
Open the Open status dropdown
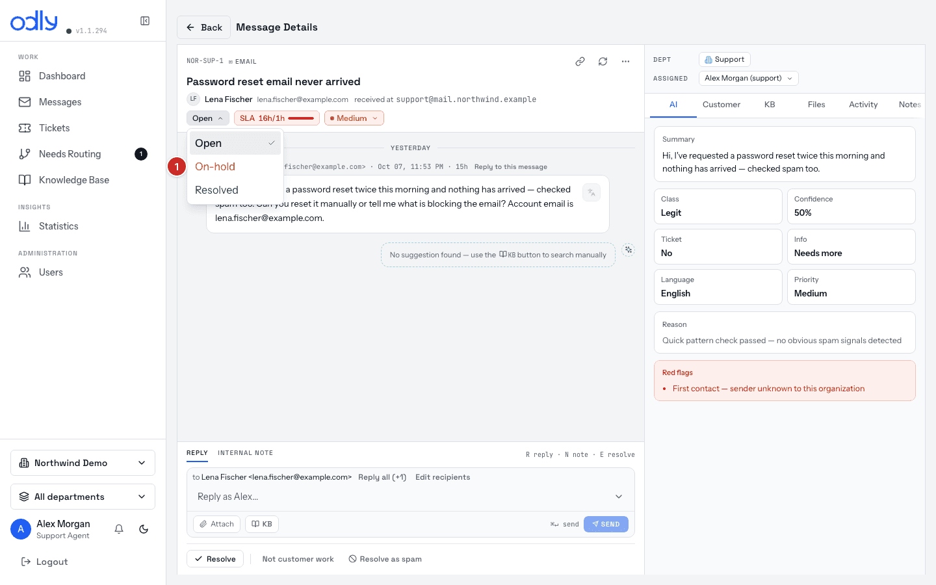208,118
